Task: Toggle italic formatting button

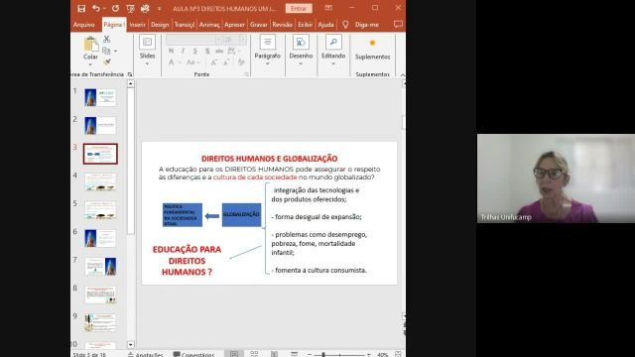Action: [x=183, y=51]
